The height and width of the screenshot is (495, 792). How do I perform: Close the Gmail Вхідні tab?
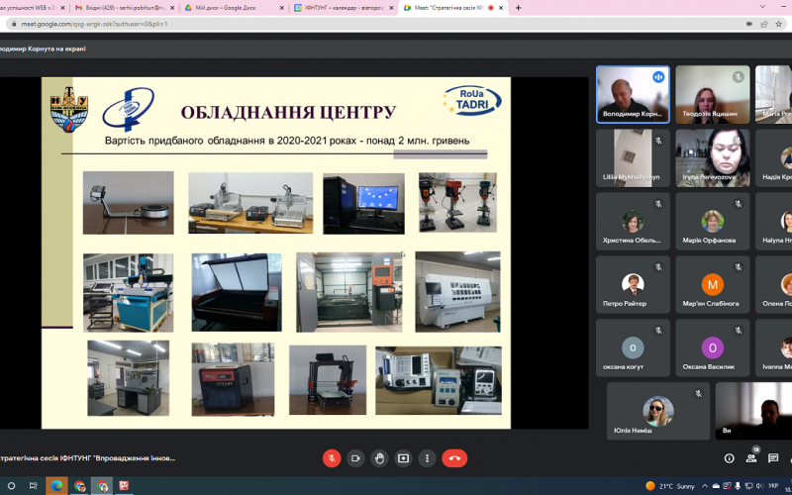(172, 8)
